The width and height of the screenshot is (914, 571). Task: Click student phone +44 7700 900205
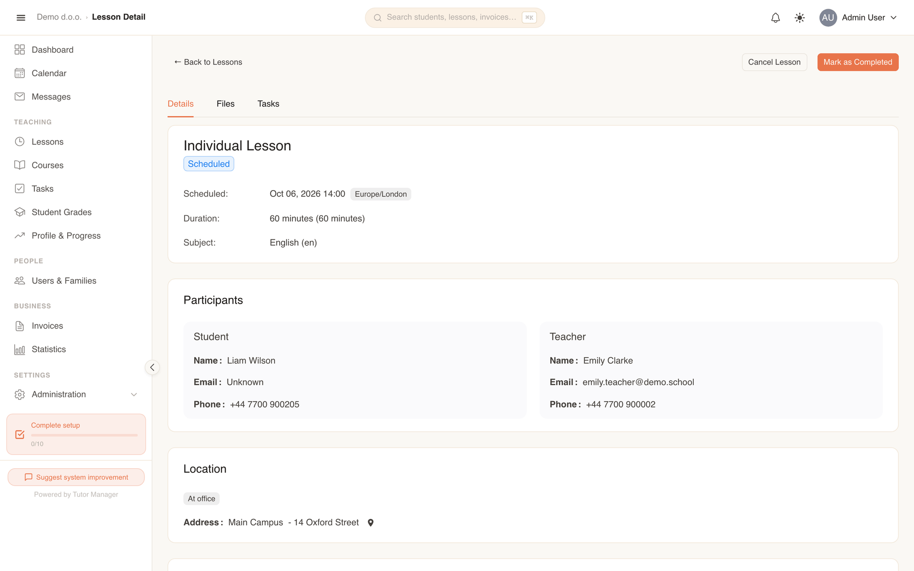click(265, 404)
